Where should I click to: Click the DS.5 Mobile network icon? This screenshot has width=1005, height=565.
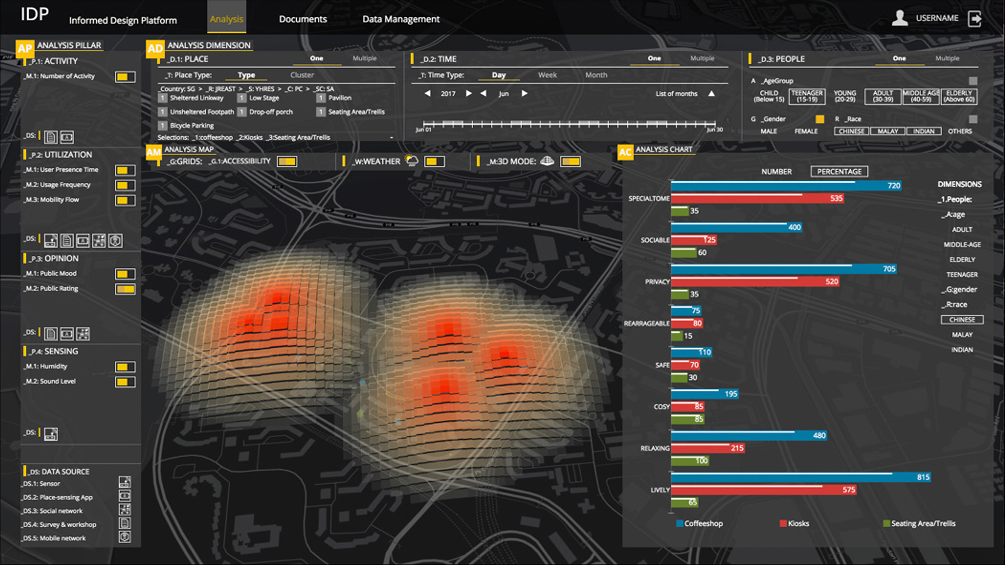124,537
